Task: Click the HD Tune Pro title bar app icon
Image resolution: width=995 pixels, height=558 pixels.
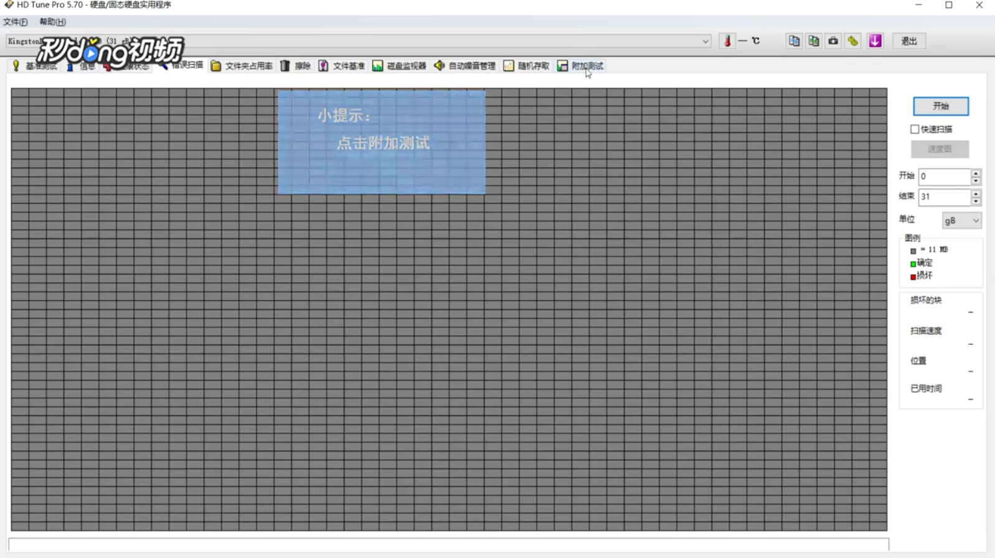Action: [9, 5]
